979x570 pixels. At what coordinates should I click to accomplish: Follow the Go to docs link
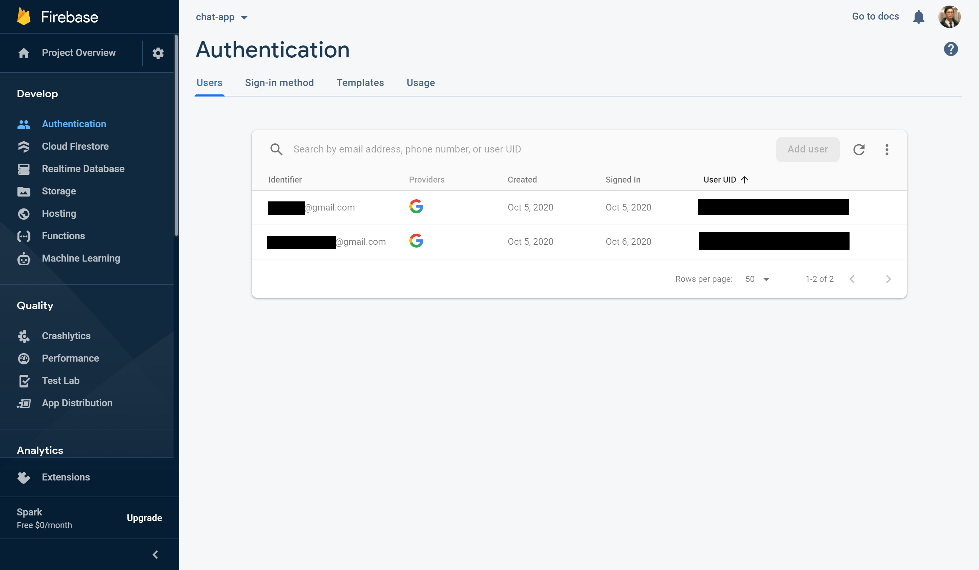[875, 16]
